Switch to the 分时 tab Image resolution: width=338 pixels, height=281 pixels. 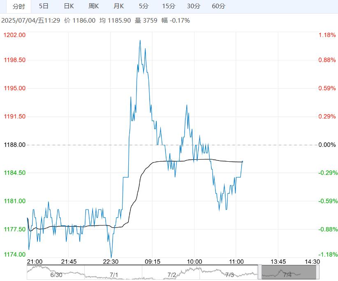point(19,6)
